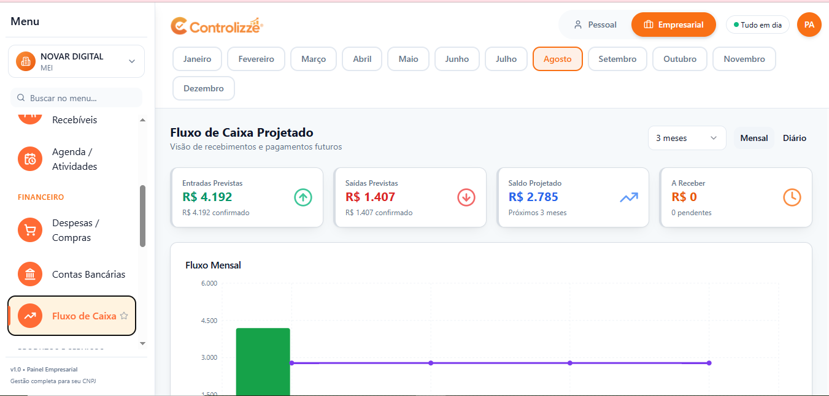Select the Janeiro month tab

click(x=197, y=59)
